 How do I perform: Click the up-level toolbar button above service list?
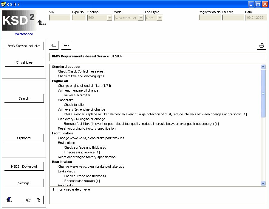tap(54, 45)
